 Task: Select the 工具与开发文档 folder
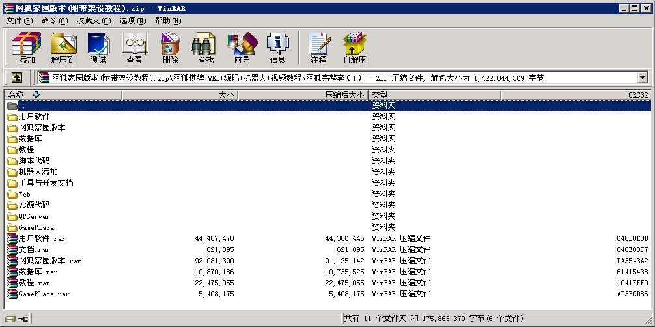[46, 183]
